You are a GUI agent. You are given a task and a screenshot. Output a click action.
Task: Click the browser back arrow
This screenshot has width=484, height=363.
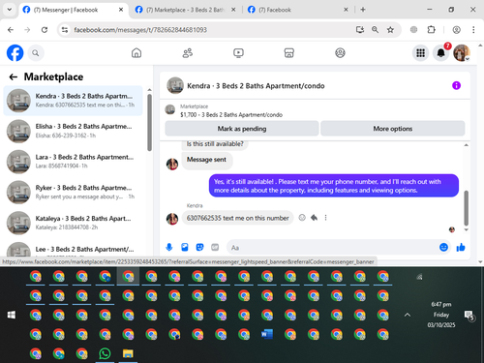(11, 30)
